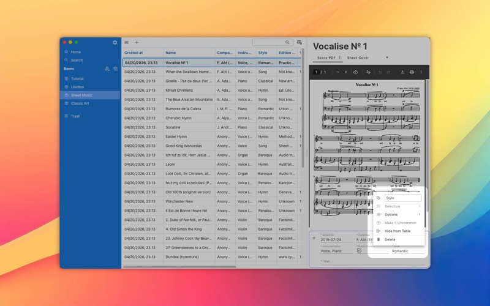
Task: Open the Tutorial box
Action: pyautogui.click(x=77, y=79)
